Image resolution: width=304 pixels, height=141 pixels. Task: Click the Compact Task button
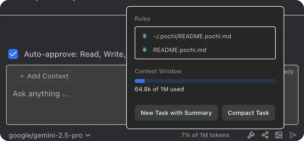[x=248, y=113]
